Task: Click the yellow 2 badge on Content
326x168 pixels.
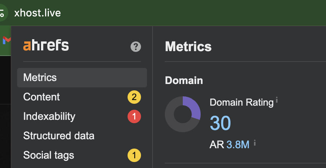Action: click(x=134, y=97)
